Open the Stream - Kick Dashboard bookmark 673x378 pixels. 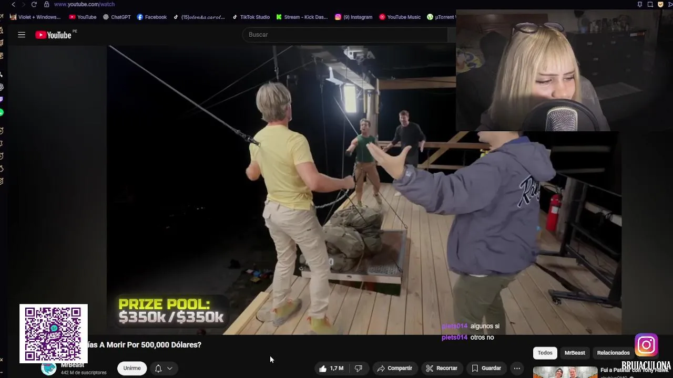click(x=302, y=17)
